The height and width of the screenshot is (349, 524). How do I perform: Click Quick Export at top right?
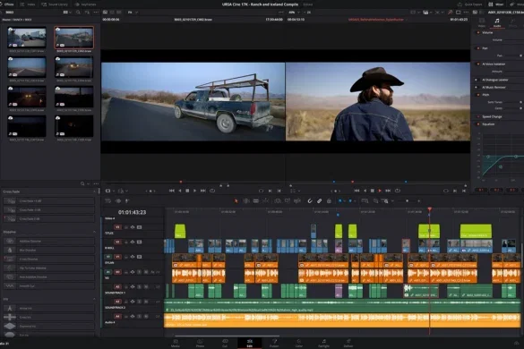(x=470, y=4)
